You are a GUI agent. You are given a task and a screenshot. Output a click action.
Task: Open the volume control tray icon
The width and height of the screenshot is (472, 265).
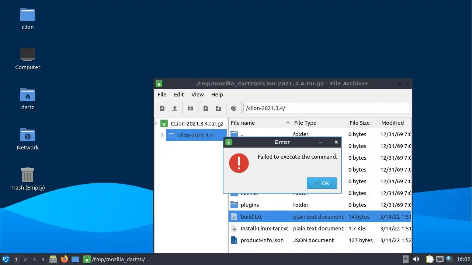416,259
